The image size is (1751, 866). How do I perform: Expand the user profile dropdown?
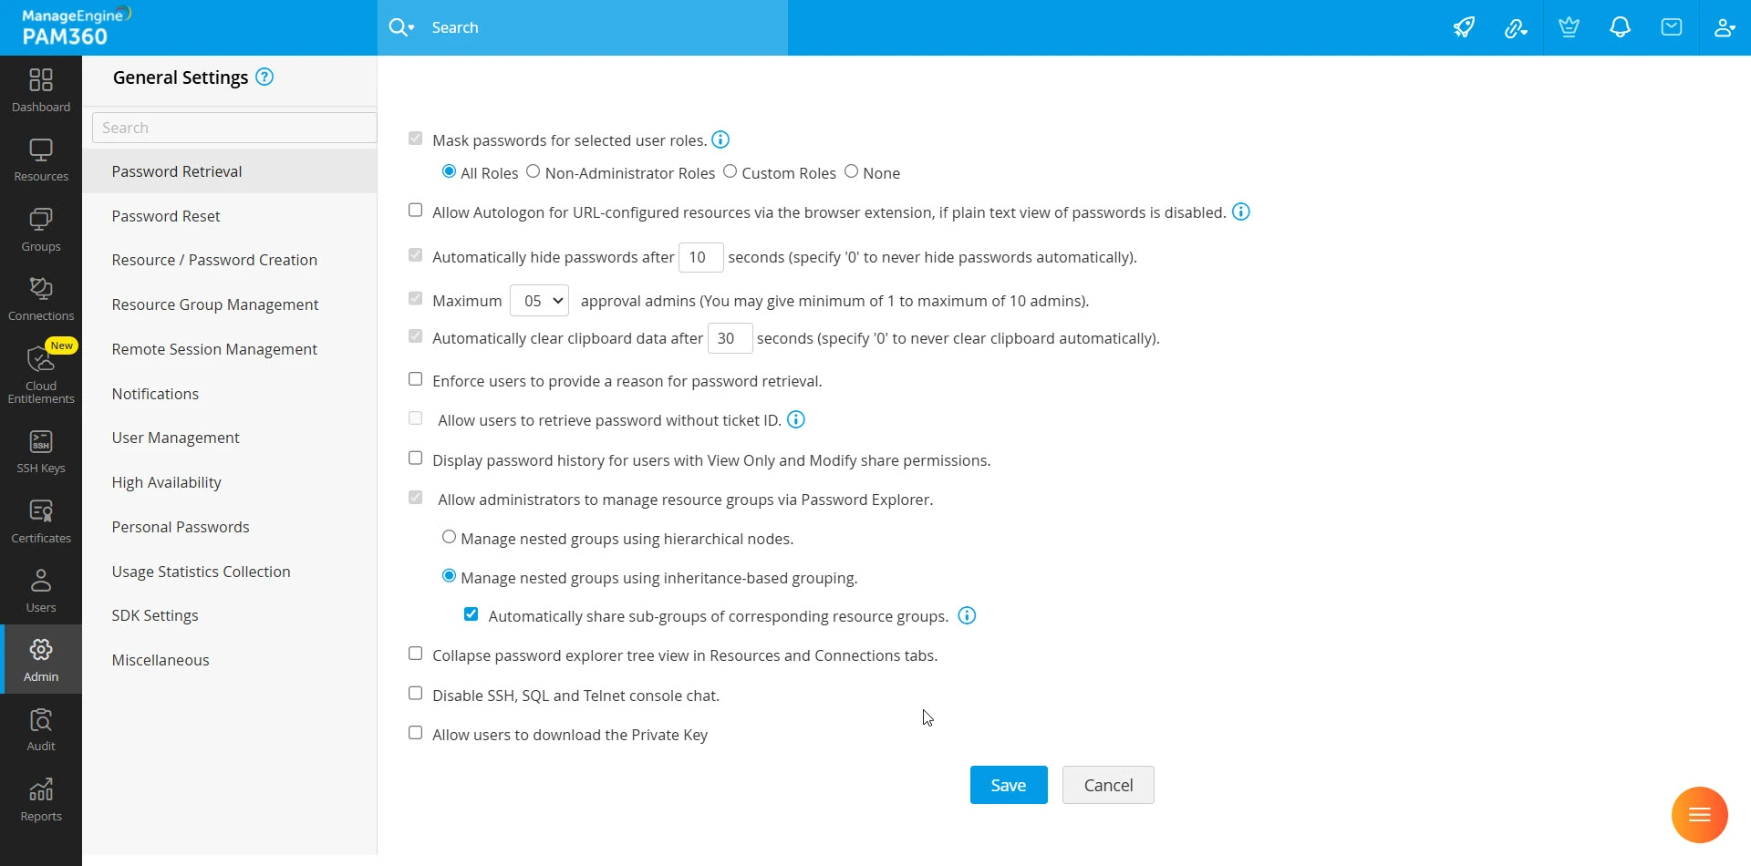pyautogui.click(x=1725, y=27)
